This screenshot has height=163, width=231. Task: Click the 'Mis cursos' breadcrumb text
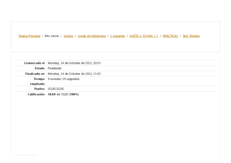52,36
